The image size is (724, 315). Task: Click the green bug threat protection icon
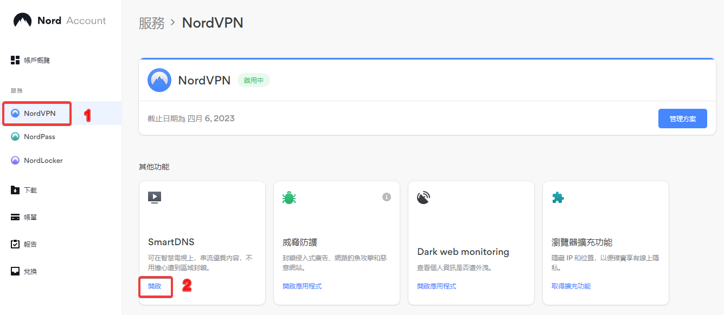(x=289, y=198)
